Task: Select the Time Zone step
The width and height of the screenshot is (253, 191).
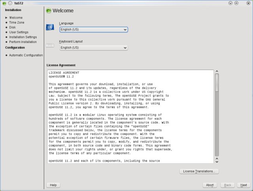Action: [17, 22]
